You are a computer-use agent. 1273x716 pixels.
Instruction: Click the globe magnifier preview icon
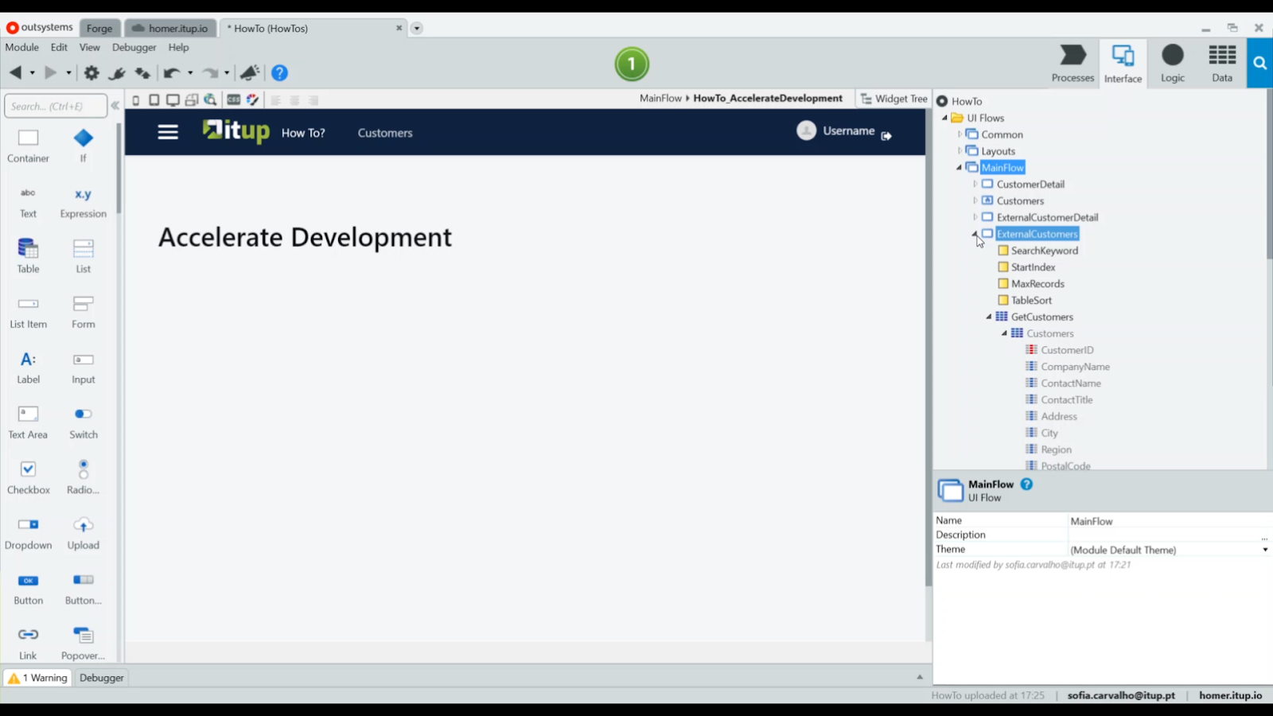[x=210, y=100]
